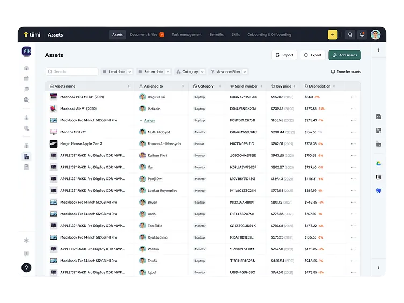Go to the Document & files tab
The height and width of the screenshot is (303, 404).
[x=147, y=35]
